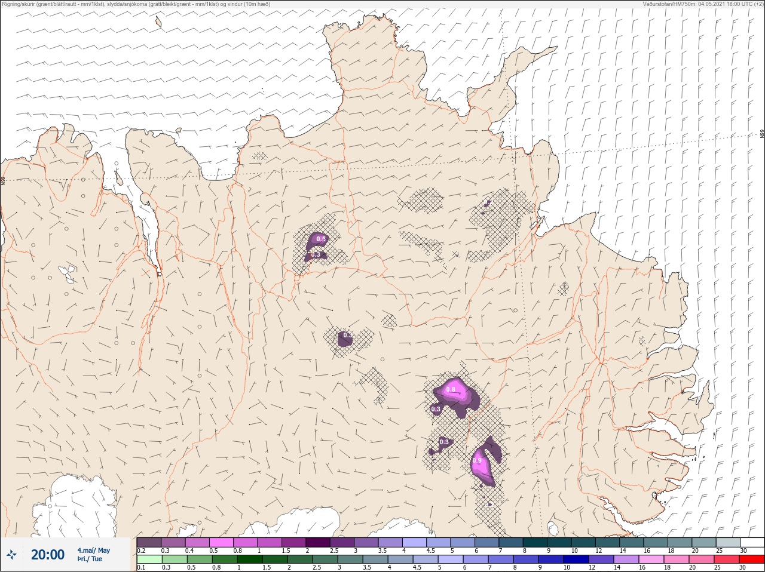Click the '4.maí/ May' date text
Image resolution: width=765 pixels, height=572 pixels.
[93, 551]
